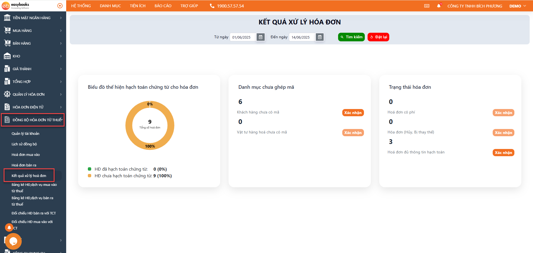Click the Kho warehouse icon

[7, 56]
